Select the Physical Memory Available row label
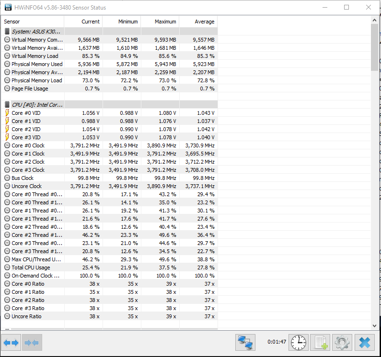This screenshot has height=357, width=381. tap(37, 72)
